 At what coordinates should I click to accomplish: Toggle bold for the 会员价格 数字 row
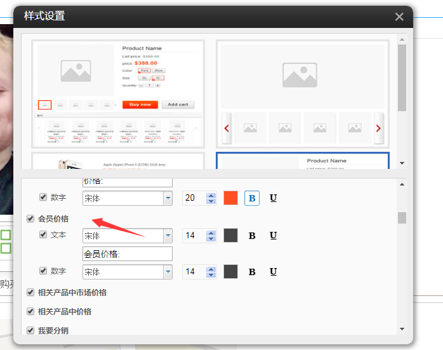252,272
